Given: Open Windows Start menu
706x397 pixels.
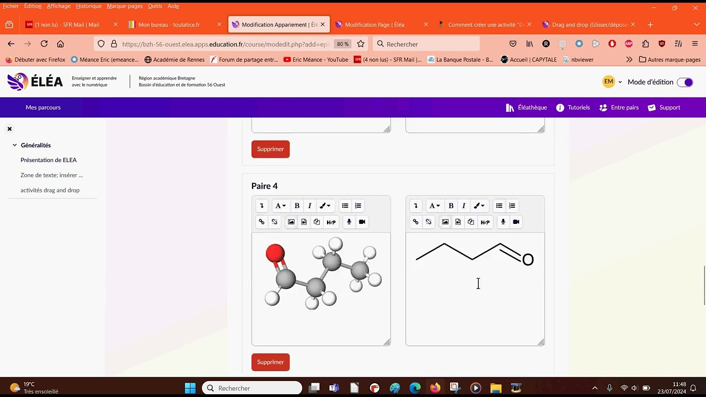Looking at the screenshot, I should [x=190, y=388].
